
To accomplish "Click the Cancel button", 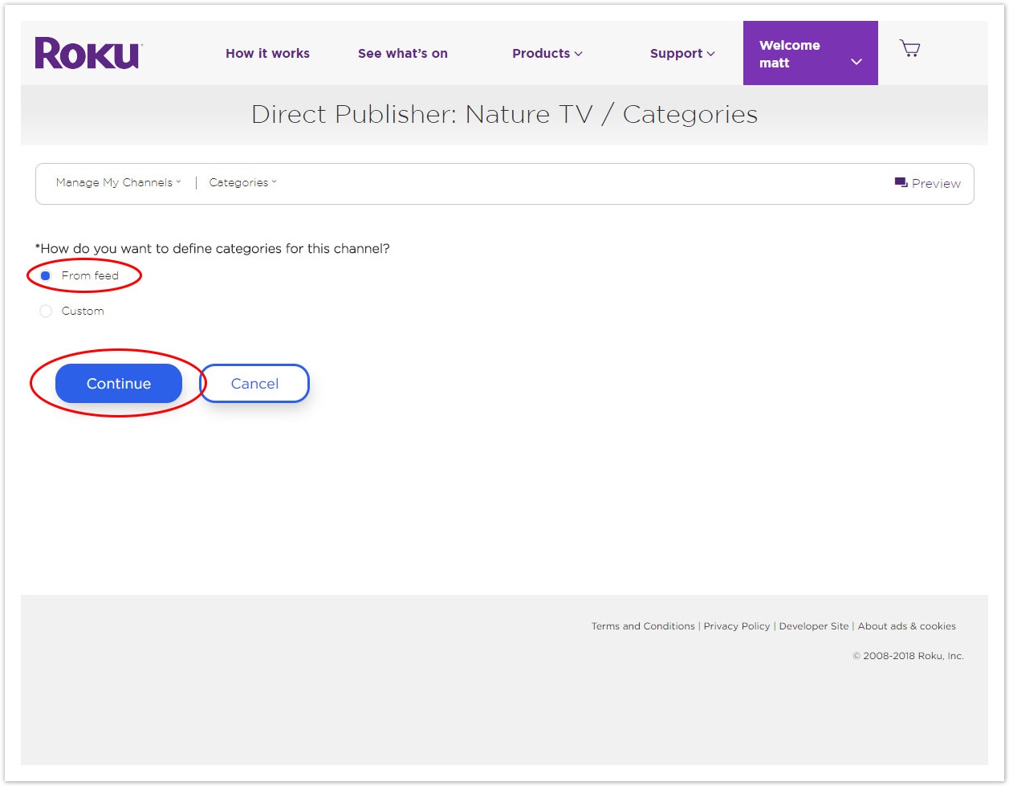I will [x=254, y=384].
